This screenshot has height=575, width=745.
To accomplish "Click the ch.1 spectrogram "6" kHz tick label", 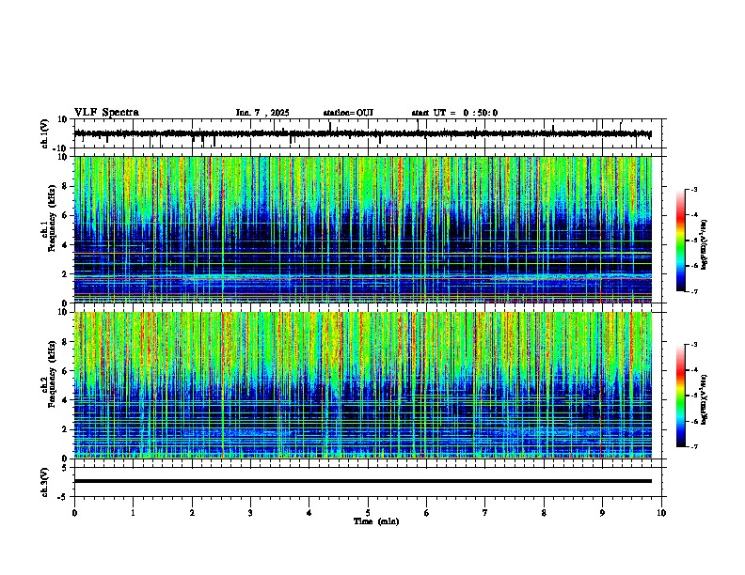I will coord(65,216).
